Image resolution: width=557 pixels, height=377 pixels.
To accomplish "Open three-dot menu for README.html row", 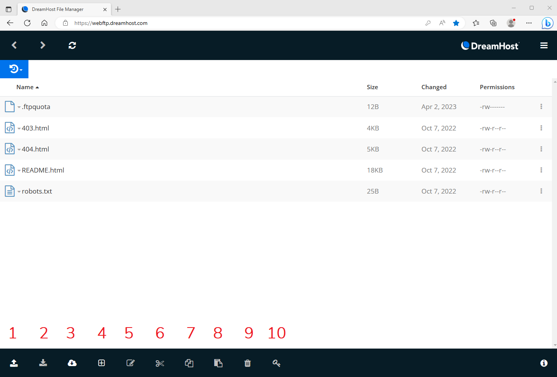I will coord(541,170).
